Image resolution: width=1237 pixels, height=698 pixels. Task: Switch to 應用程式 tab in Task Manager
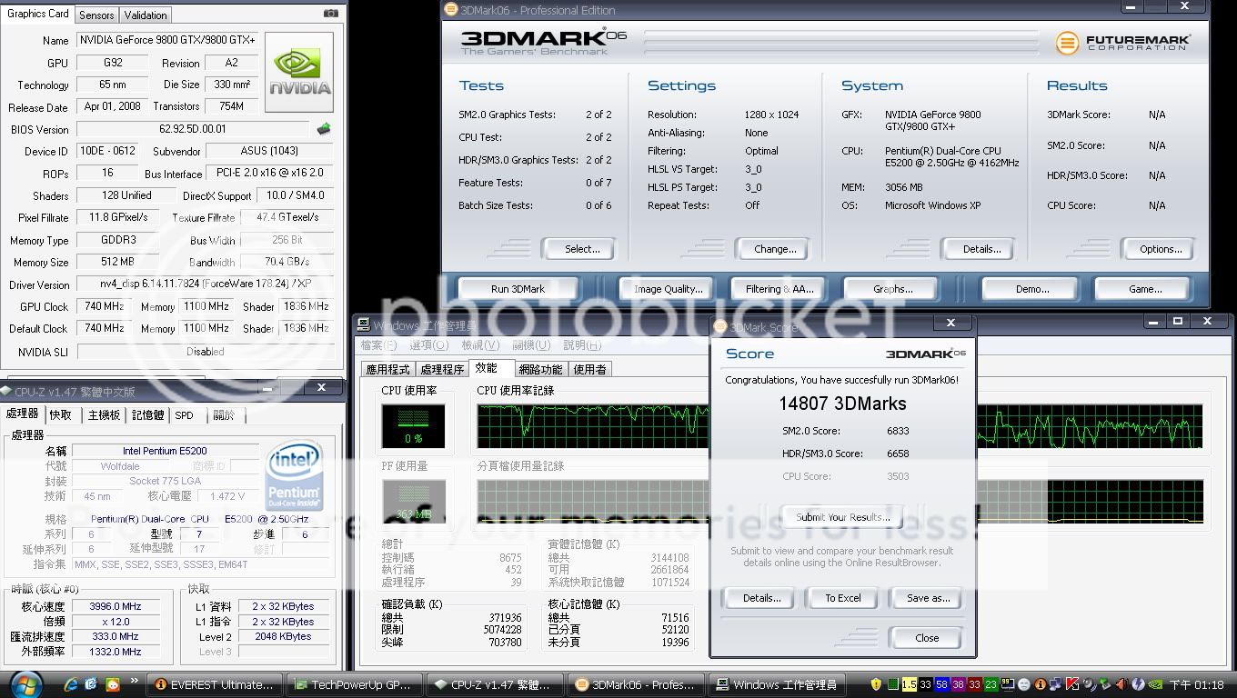388,369
